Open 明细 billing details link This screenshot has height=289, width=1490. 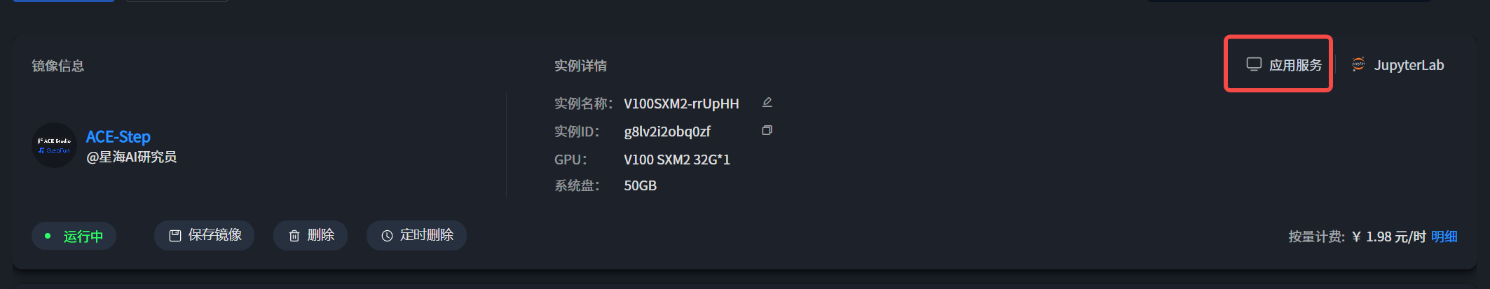(1444, 237)
